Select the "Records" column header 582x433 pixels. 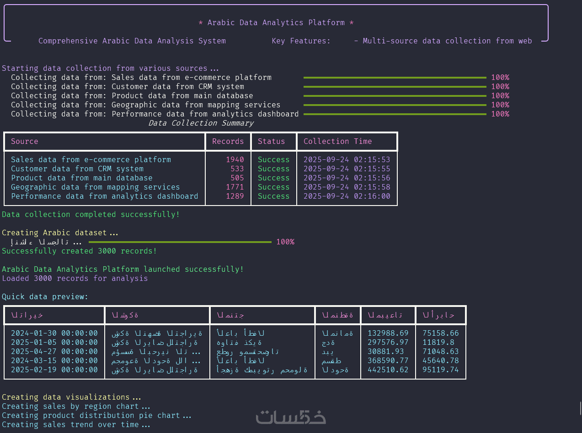tap(228, 142)
